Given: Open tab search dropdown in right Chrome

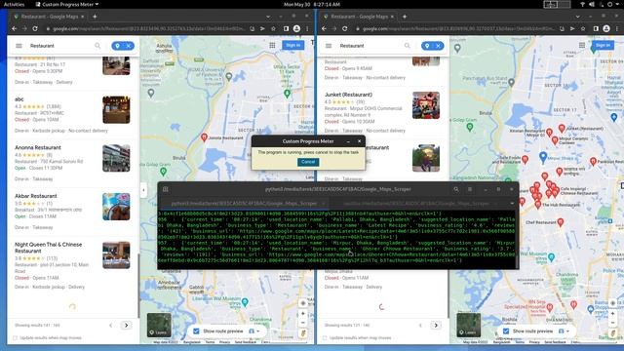Looking at the screenshot, I should tap(577, 17).
